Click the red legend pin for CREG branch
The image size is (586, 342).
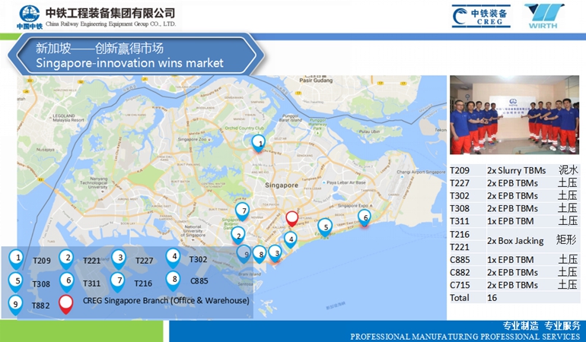[x=65, y=305]
